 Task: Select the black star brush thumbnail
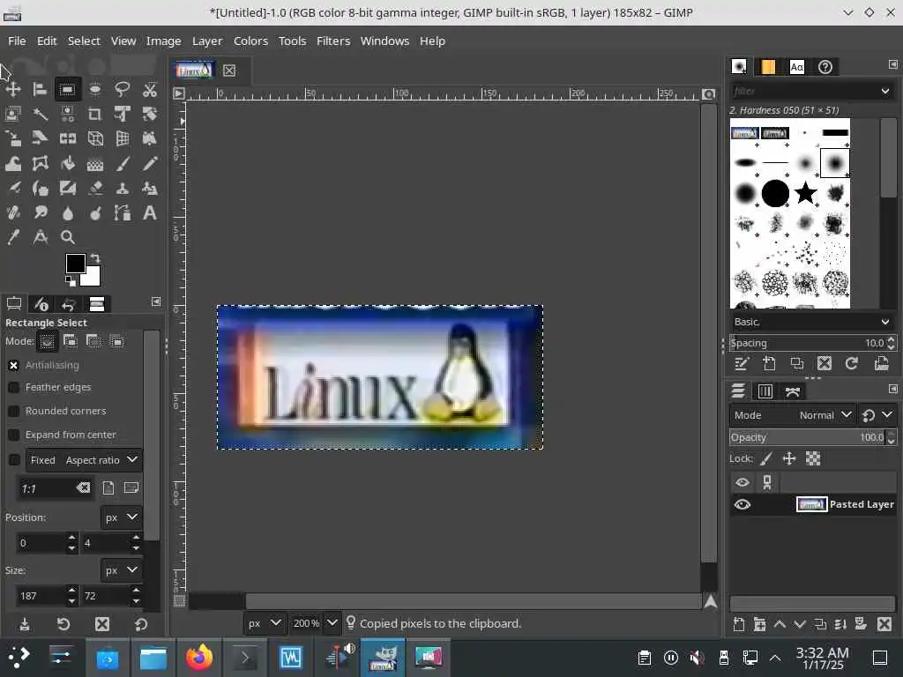(805, 192)
